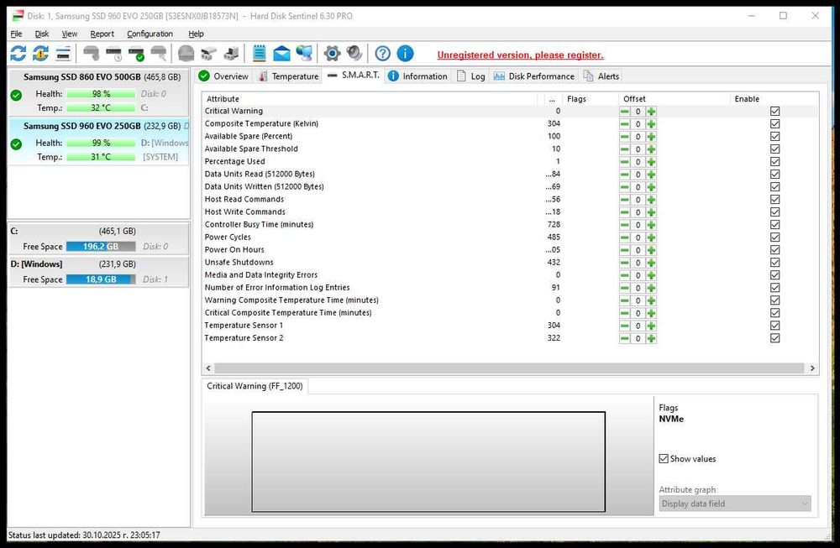Decrease offset for Unsafe Shutdowns with minus
Screen dimensions: 840x548
(x=625, y=263)
